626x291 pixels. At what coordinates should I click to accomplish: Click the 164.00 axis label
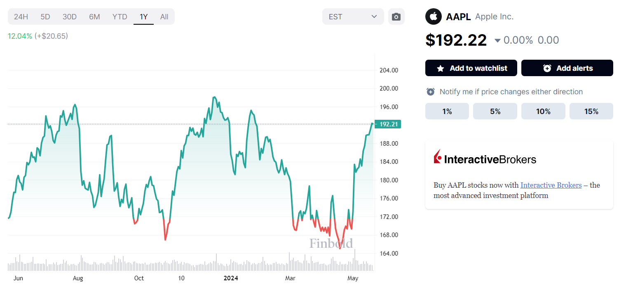389,253
